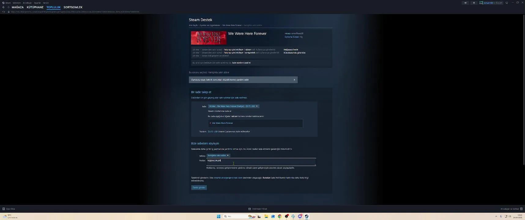Click the We Were Here Forever game title
The width and height of the screenshot is (525, 220).
247,34
